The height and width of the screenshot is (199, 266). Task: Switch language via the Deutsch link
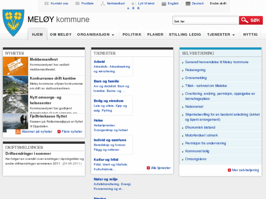click(x=198, y=3)
